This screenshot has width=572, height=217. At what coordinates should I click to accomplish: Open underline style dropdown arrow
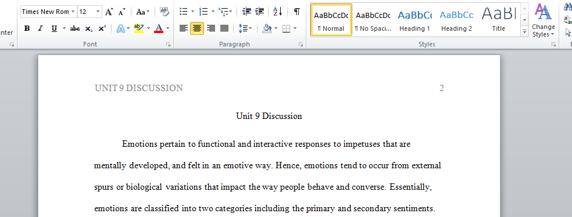pyautogui.click(x=64, y=28)
